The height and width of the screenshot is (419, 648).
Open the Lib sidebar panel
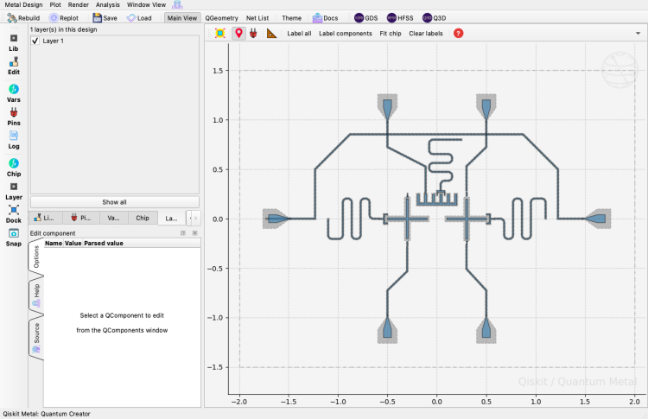14,42
